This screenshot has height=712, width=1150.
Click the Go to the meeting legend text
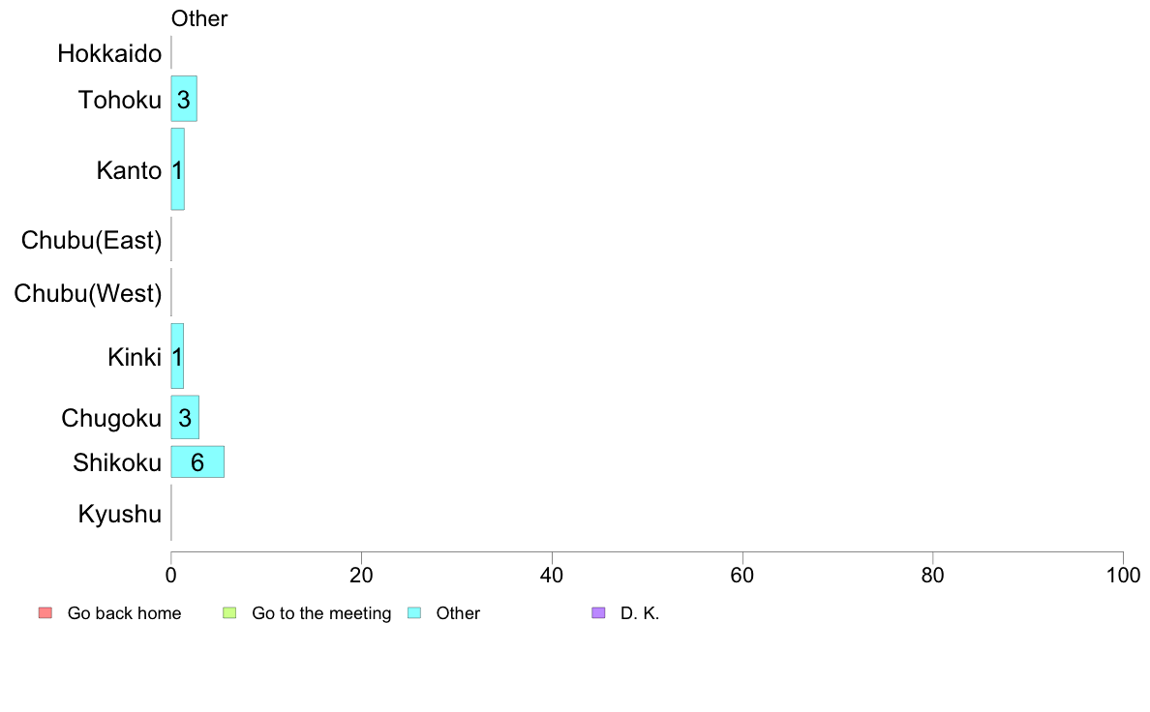321,613
